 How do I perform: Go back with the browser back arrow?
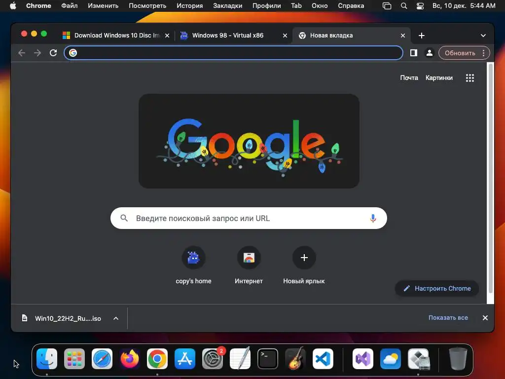coord(22,53)
